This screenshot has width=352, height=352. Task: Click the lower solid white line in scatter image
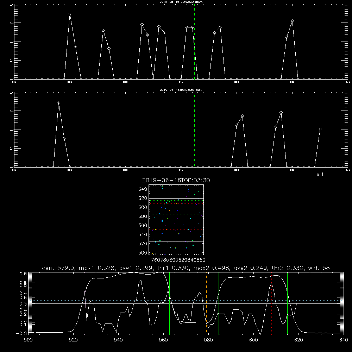click(176, 241)
